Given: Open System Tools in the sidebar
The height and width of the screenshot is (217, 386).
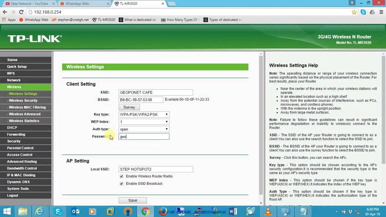Looking at the screenshot, I should click(x=26, y=189).
